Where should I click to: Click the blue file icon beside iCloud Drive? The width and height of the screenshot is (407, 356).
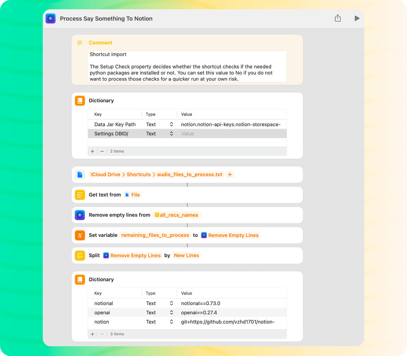click(80, 175)
